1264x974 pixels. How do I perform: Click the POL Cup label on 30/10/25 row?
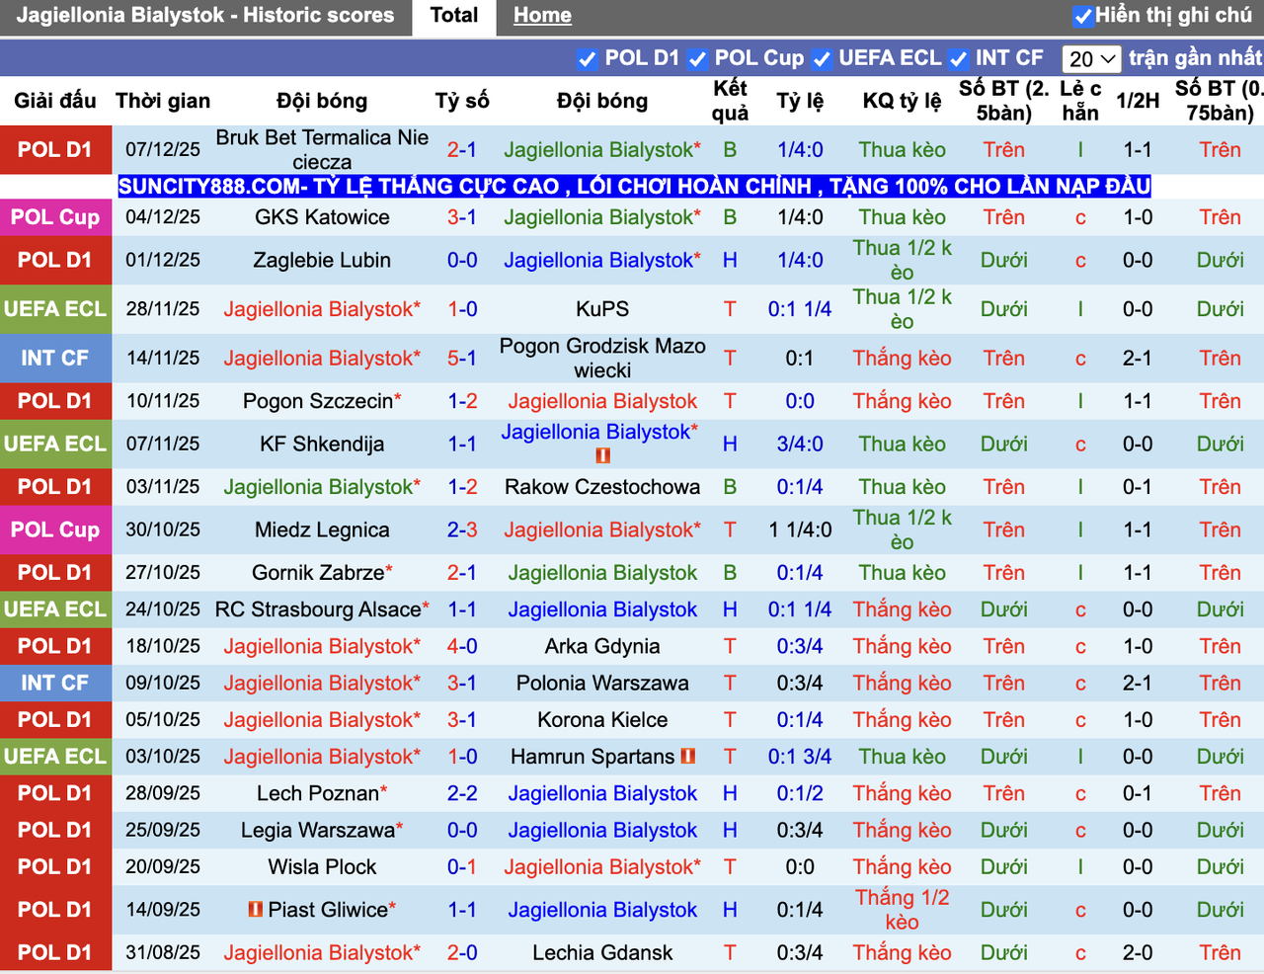click(x=55, y=529)
